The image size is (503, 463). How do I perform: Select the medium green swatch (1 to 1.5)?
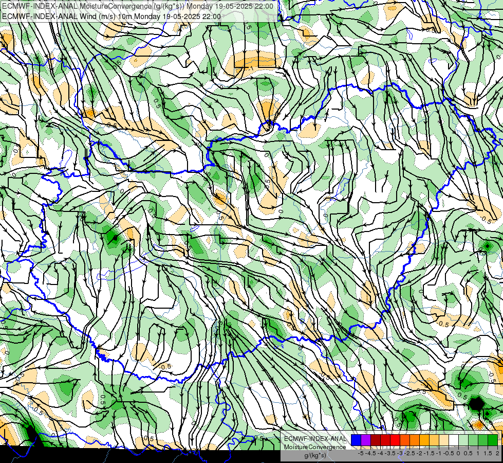point(483,440)
